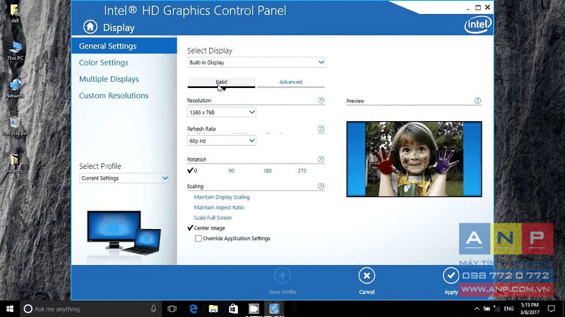Image resolution: width=565 pixels, height=317 pixels.
Task: Select rotation 270 degrees
Action: click(302, 170)
